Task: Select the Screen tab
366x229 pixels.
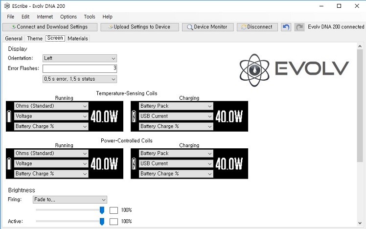Action: 55,38
